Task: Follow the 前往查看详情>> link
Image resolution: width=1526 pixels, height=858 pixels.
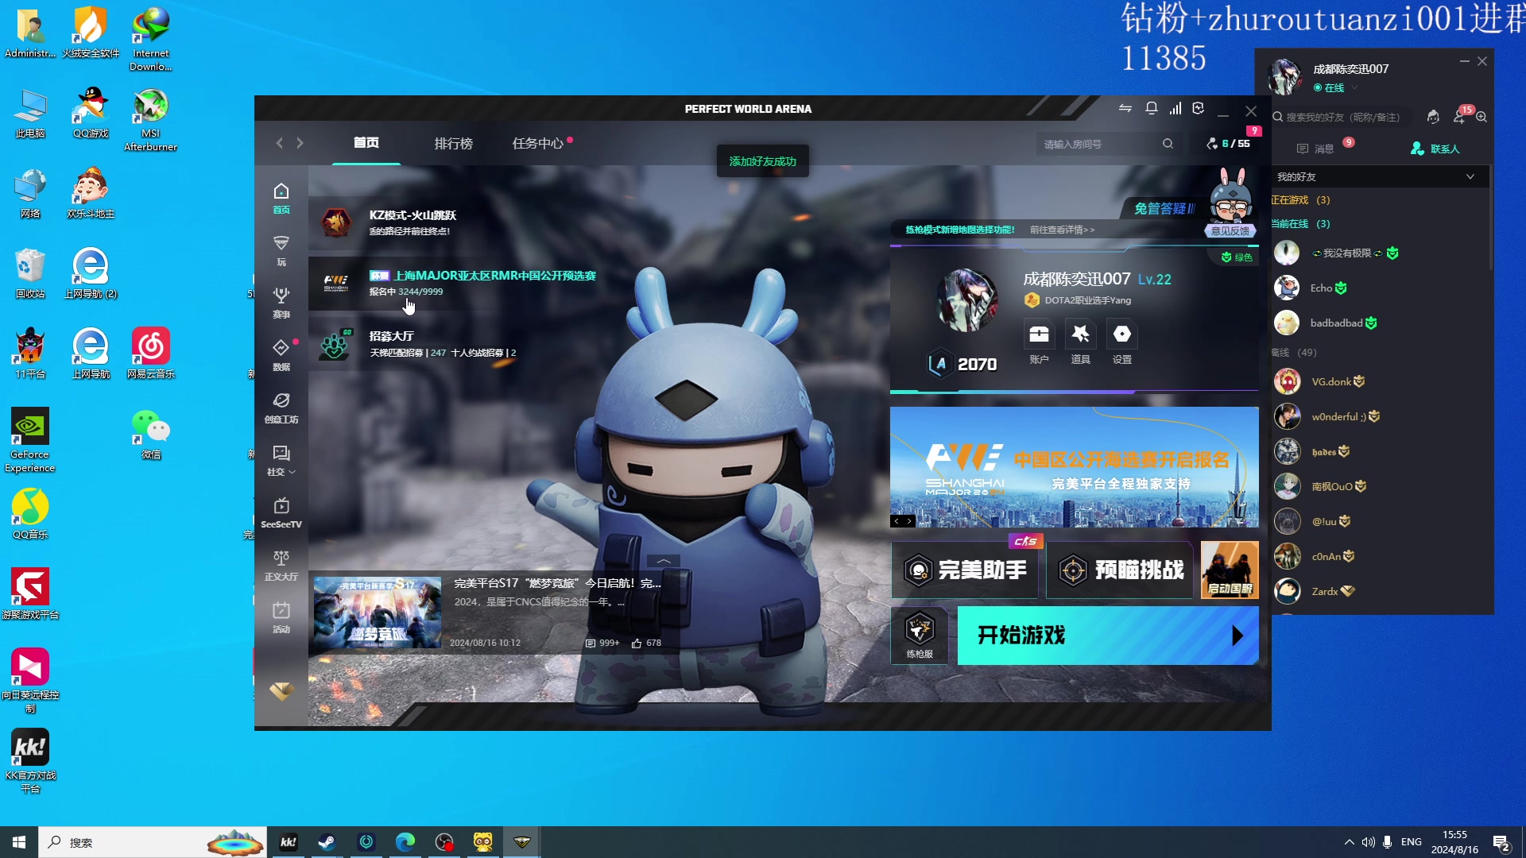Action: click(1062, 230)
